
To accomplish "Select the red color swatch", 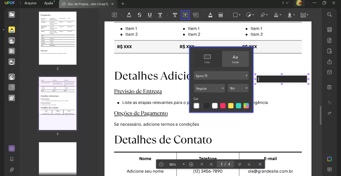I will [223, 106].
